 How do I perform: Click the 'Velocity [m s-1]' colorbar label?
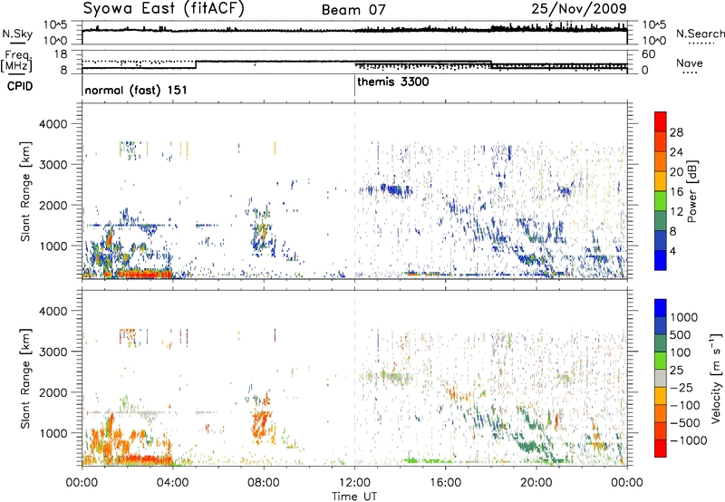point(716,378)
